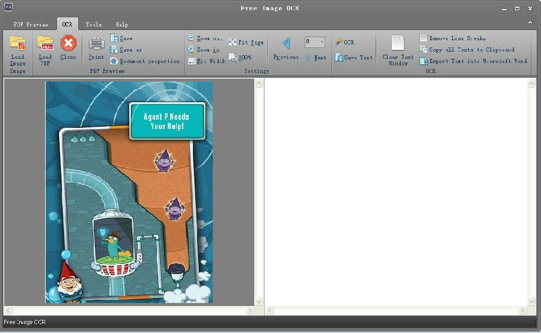The height and width of the screenshot is (333, 541).
Task: Click Export Text into Microsoft Word
Action: 474,61
